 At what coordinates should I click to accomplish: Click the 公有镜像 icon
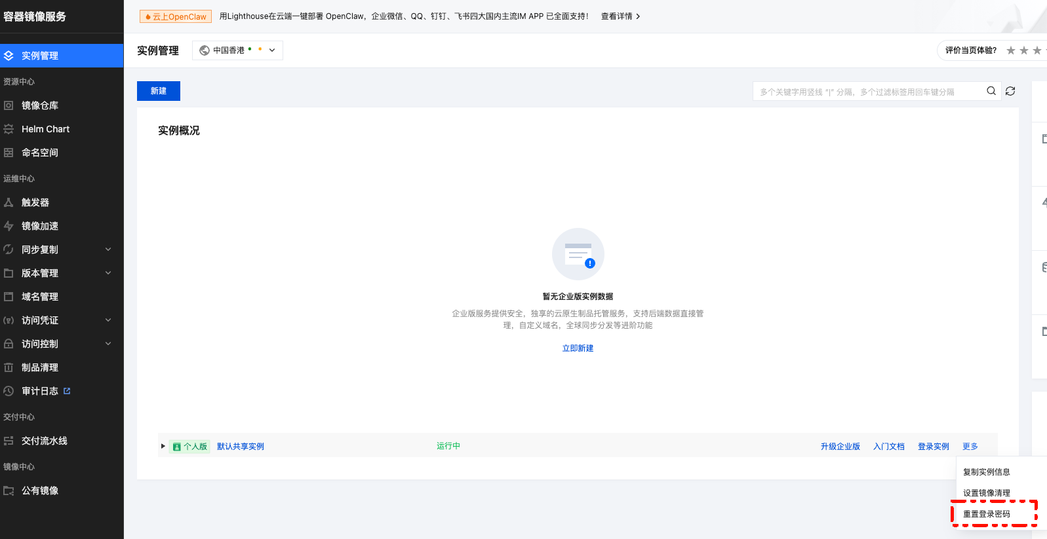point(9,491)
